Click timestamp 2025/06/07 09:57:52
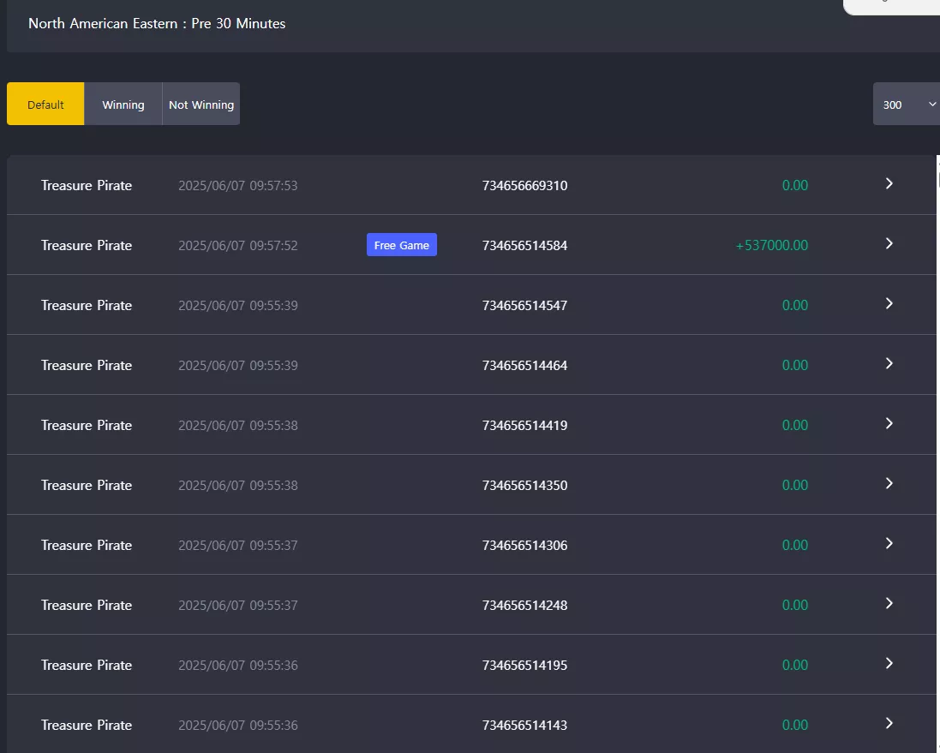 click(238, 245)
